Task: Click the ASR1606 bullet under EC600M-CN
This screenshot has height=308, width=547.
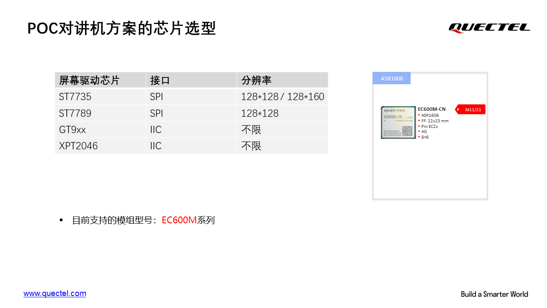Action: coord(430,115)
